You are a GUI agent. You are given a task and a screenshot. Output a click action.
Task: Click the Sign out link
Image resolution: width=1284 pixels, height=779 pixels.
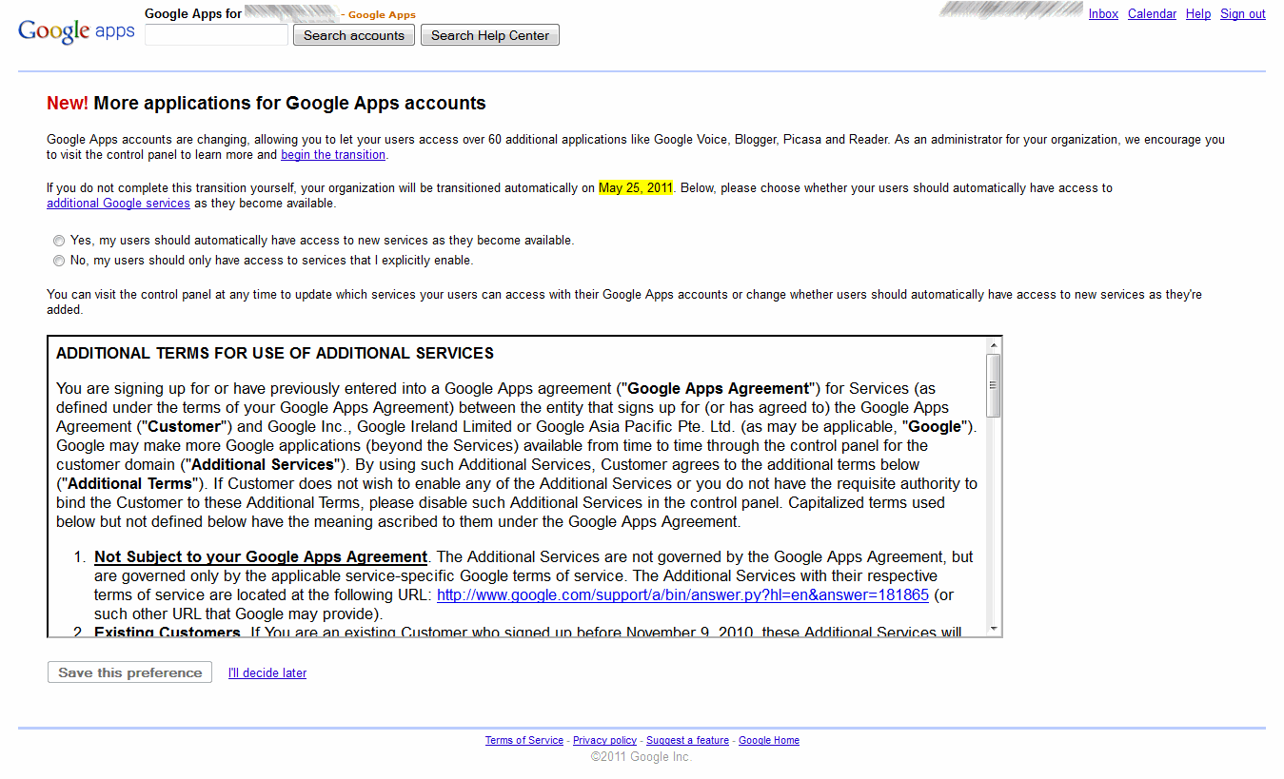(x=1243, y=14)
